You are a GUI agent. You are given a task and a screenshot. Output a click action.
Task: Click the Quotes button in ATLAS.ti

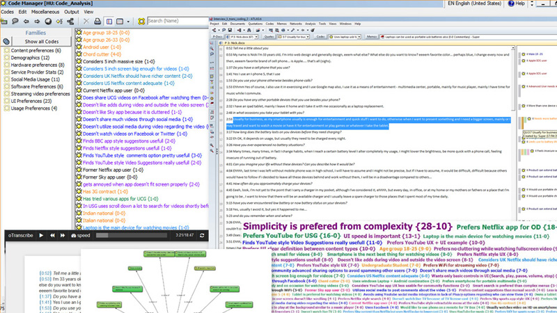tap(269, 37)
